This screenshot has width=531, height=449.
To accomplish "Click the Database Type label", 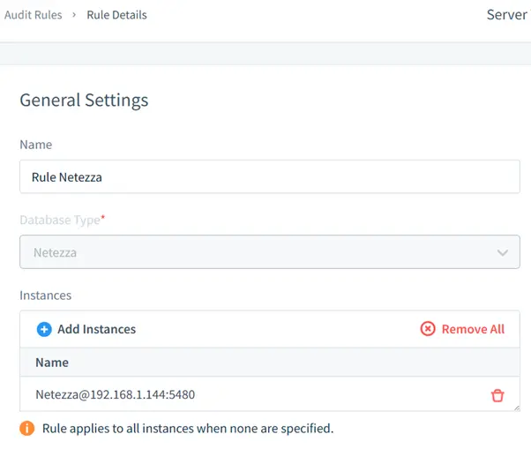I will pos(63,221).
